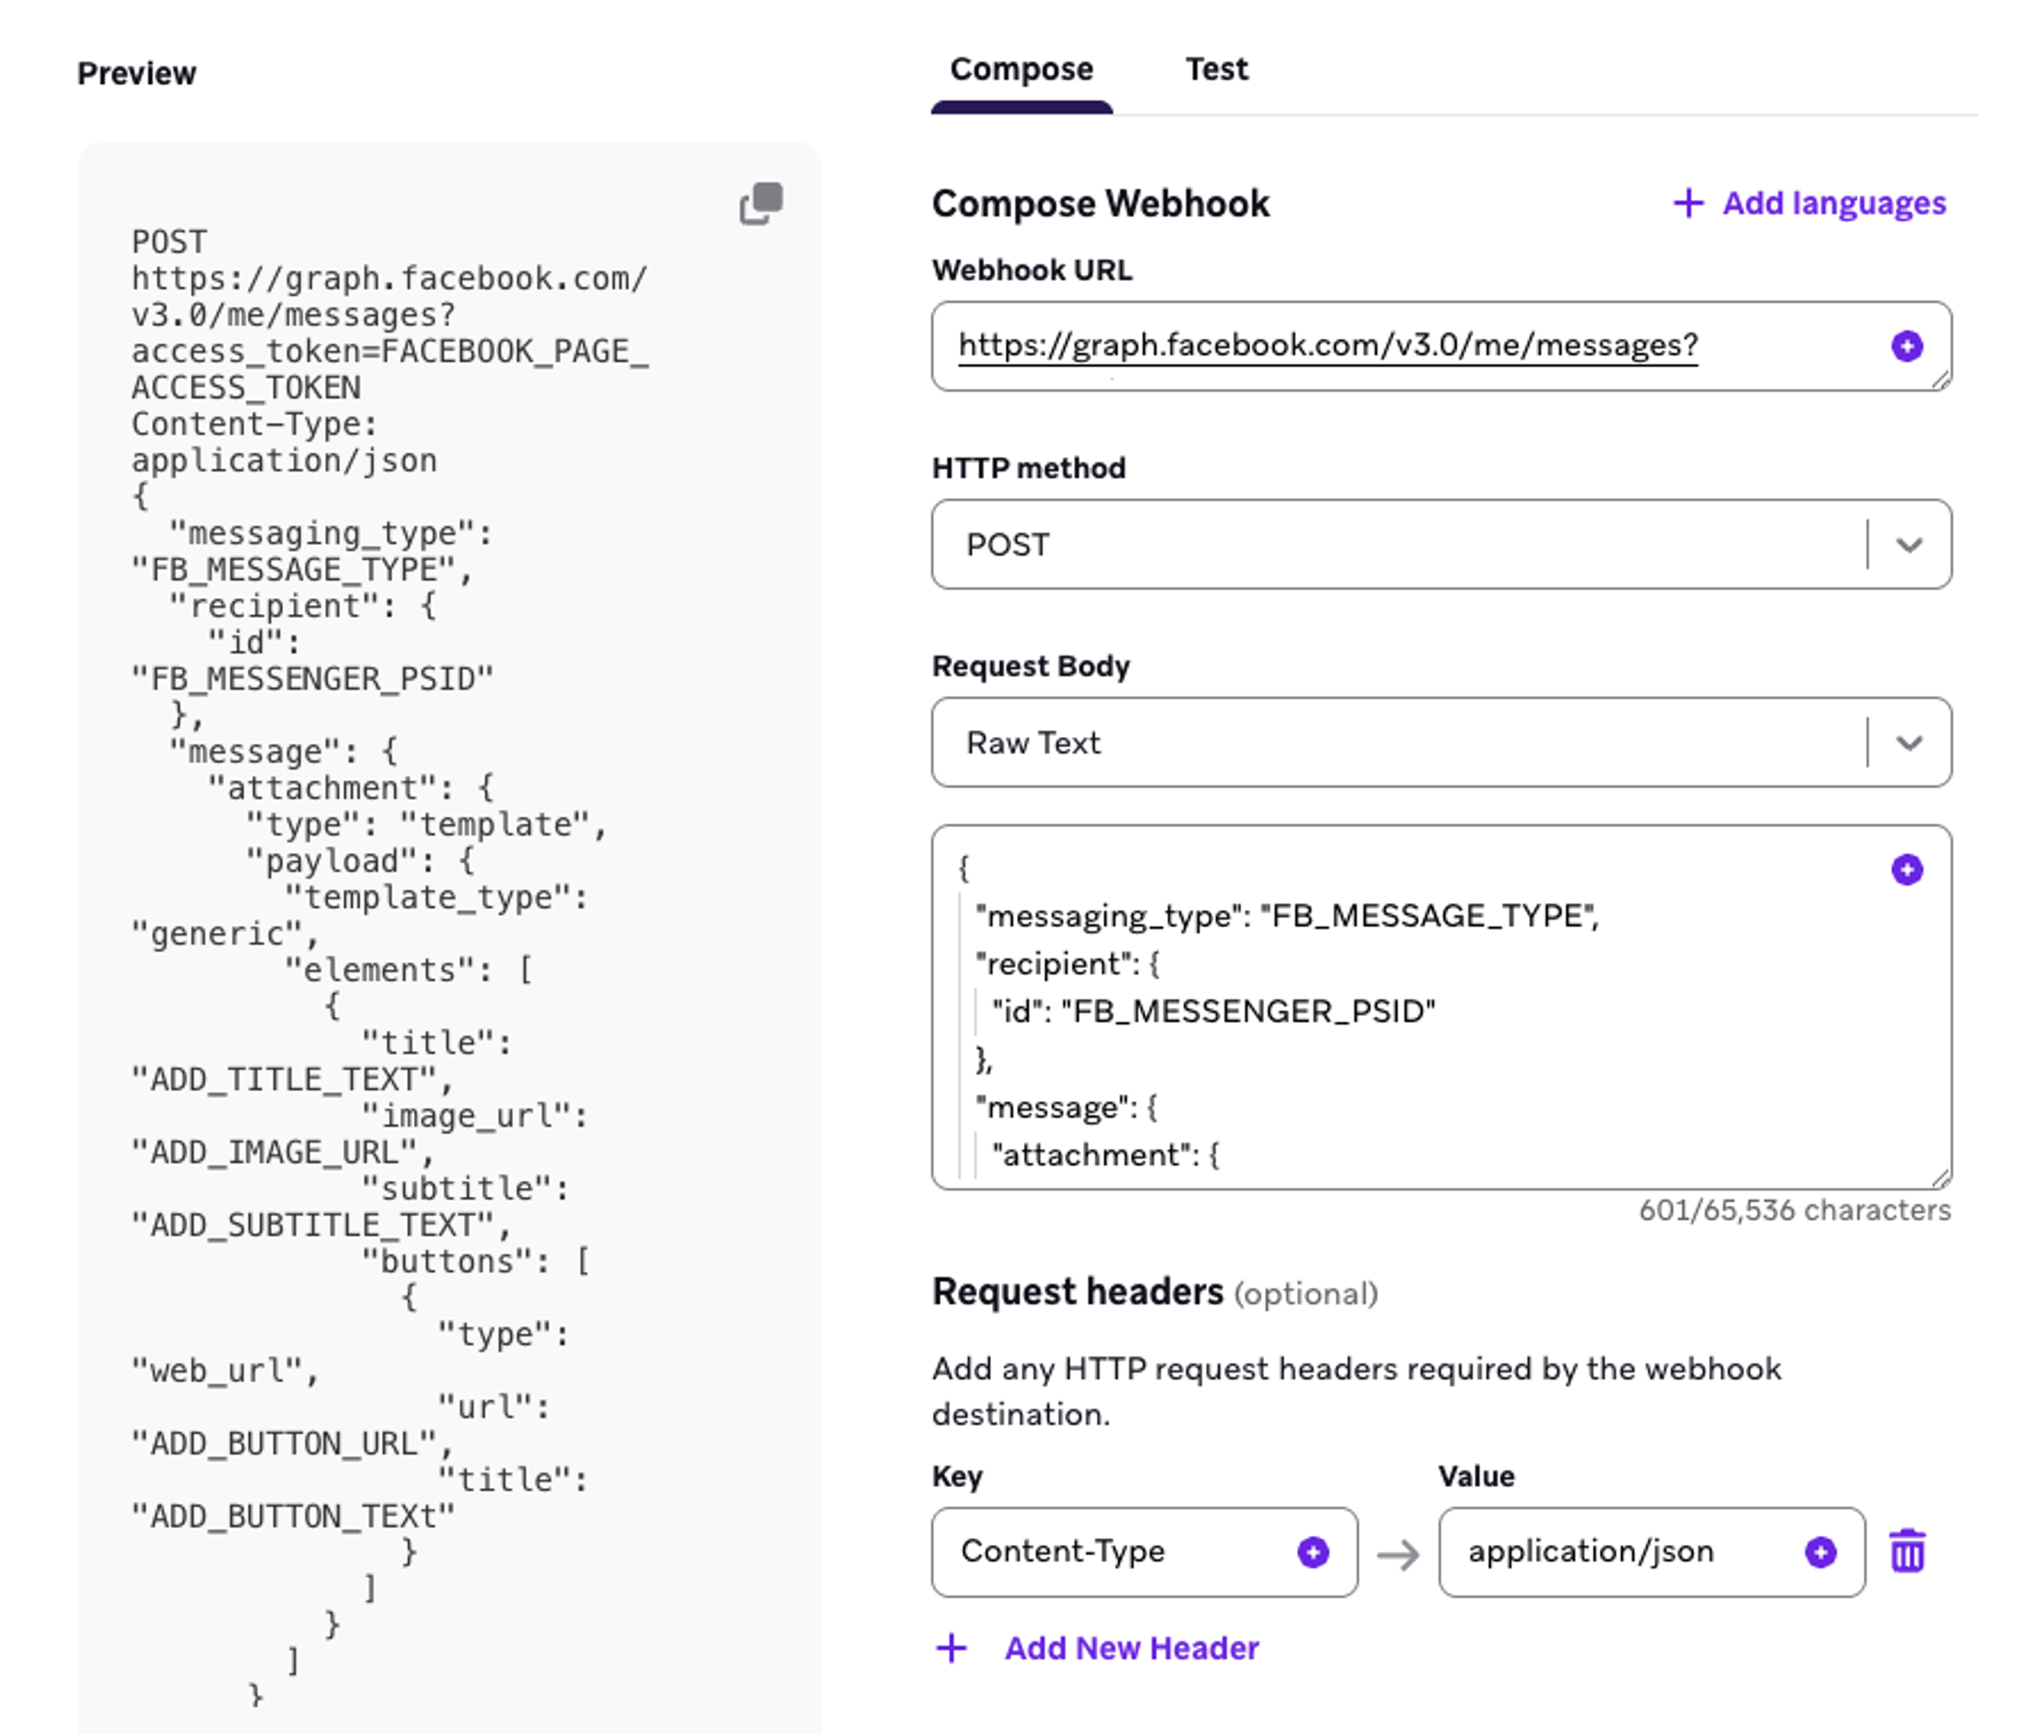The image size is (2037, 1734).
Task: Click the Preview heading
Action: coord(137,73)
